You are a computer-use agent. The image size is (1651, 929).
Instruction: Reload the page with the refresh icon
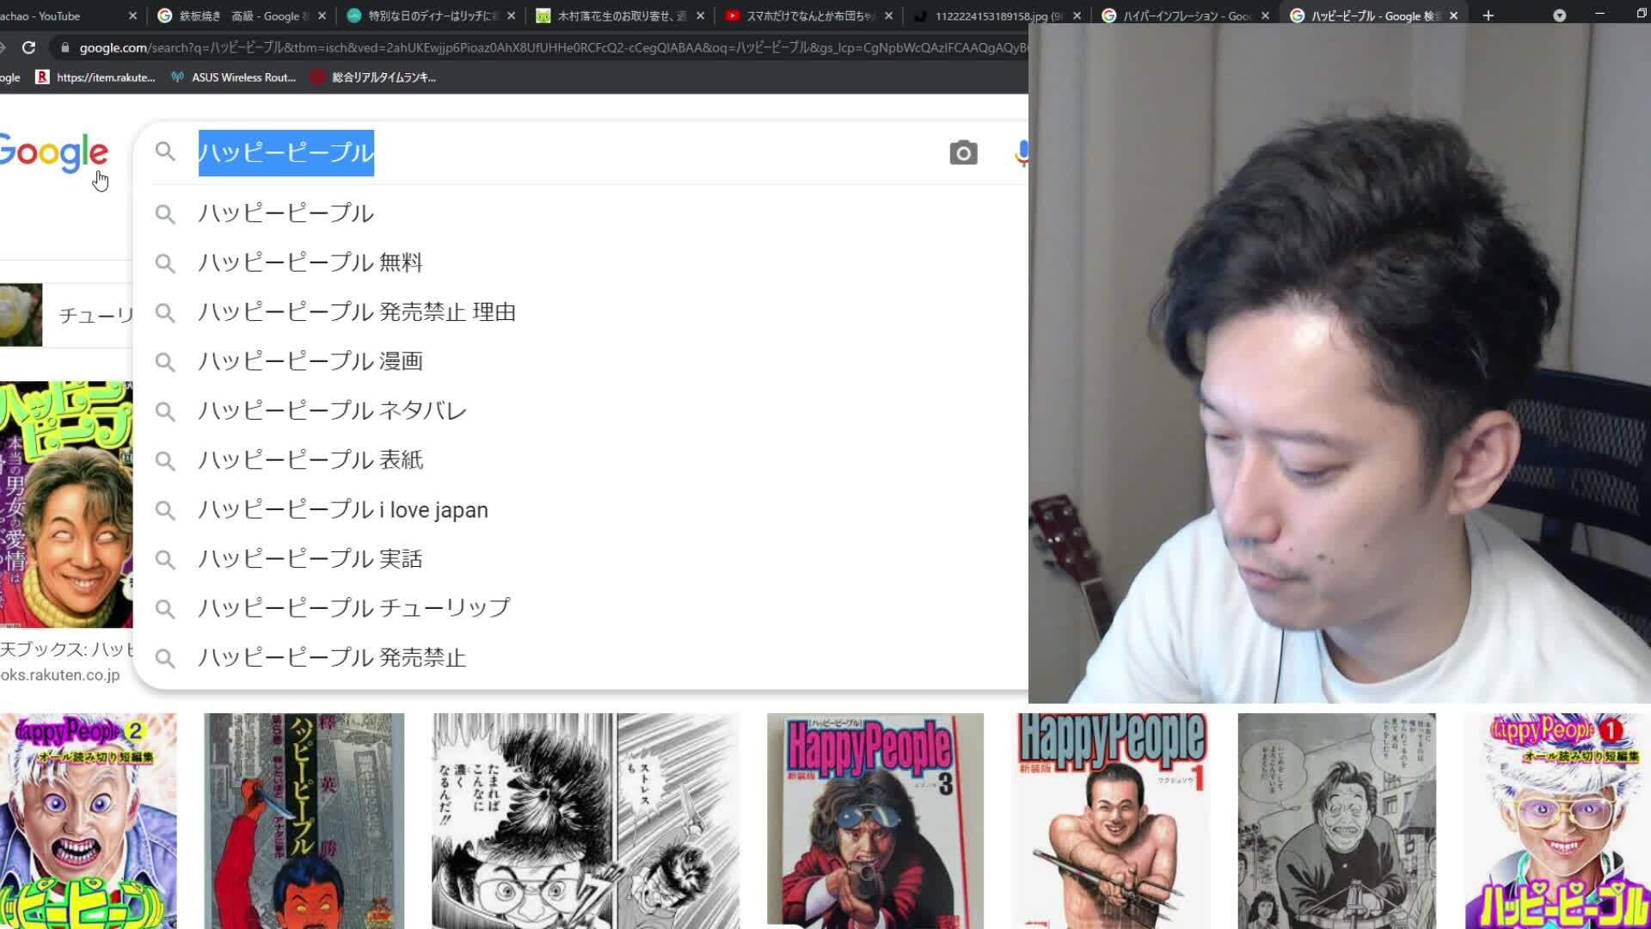28,47
